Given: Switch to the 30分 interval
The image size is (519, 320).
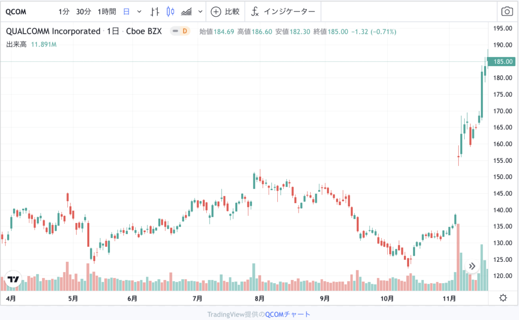Looking at the screenshot, I should [84, 12].
